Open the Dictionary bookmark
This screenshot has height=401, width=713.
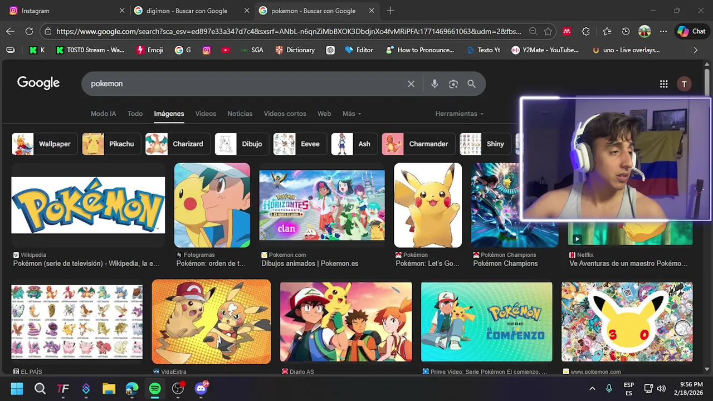coord(295,50)
